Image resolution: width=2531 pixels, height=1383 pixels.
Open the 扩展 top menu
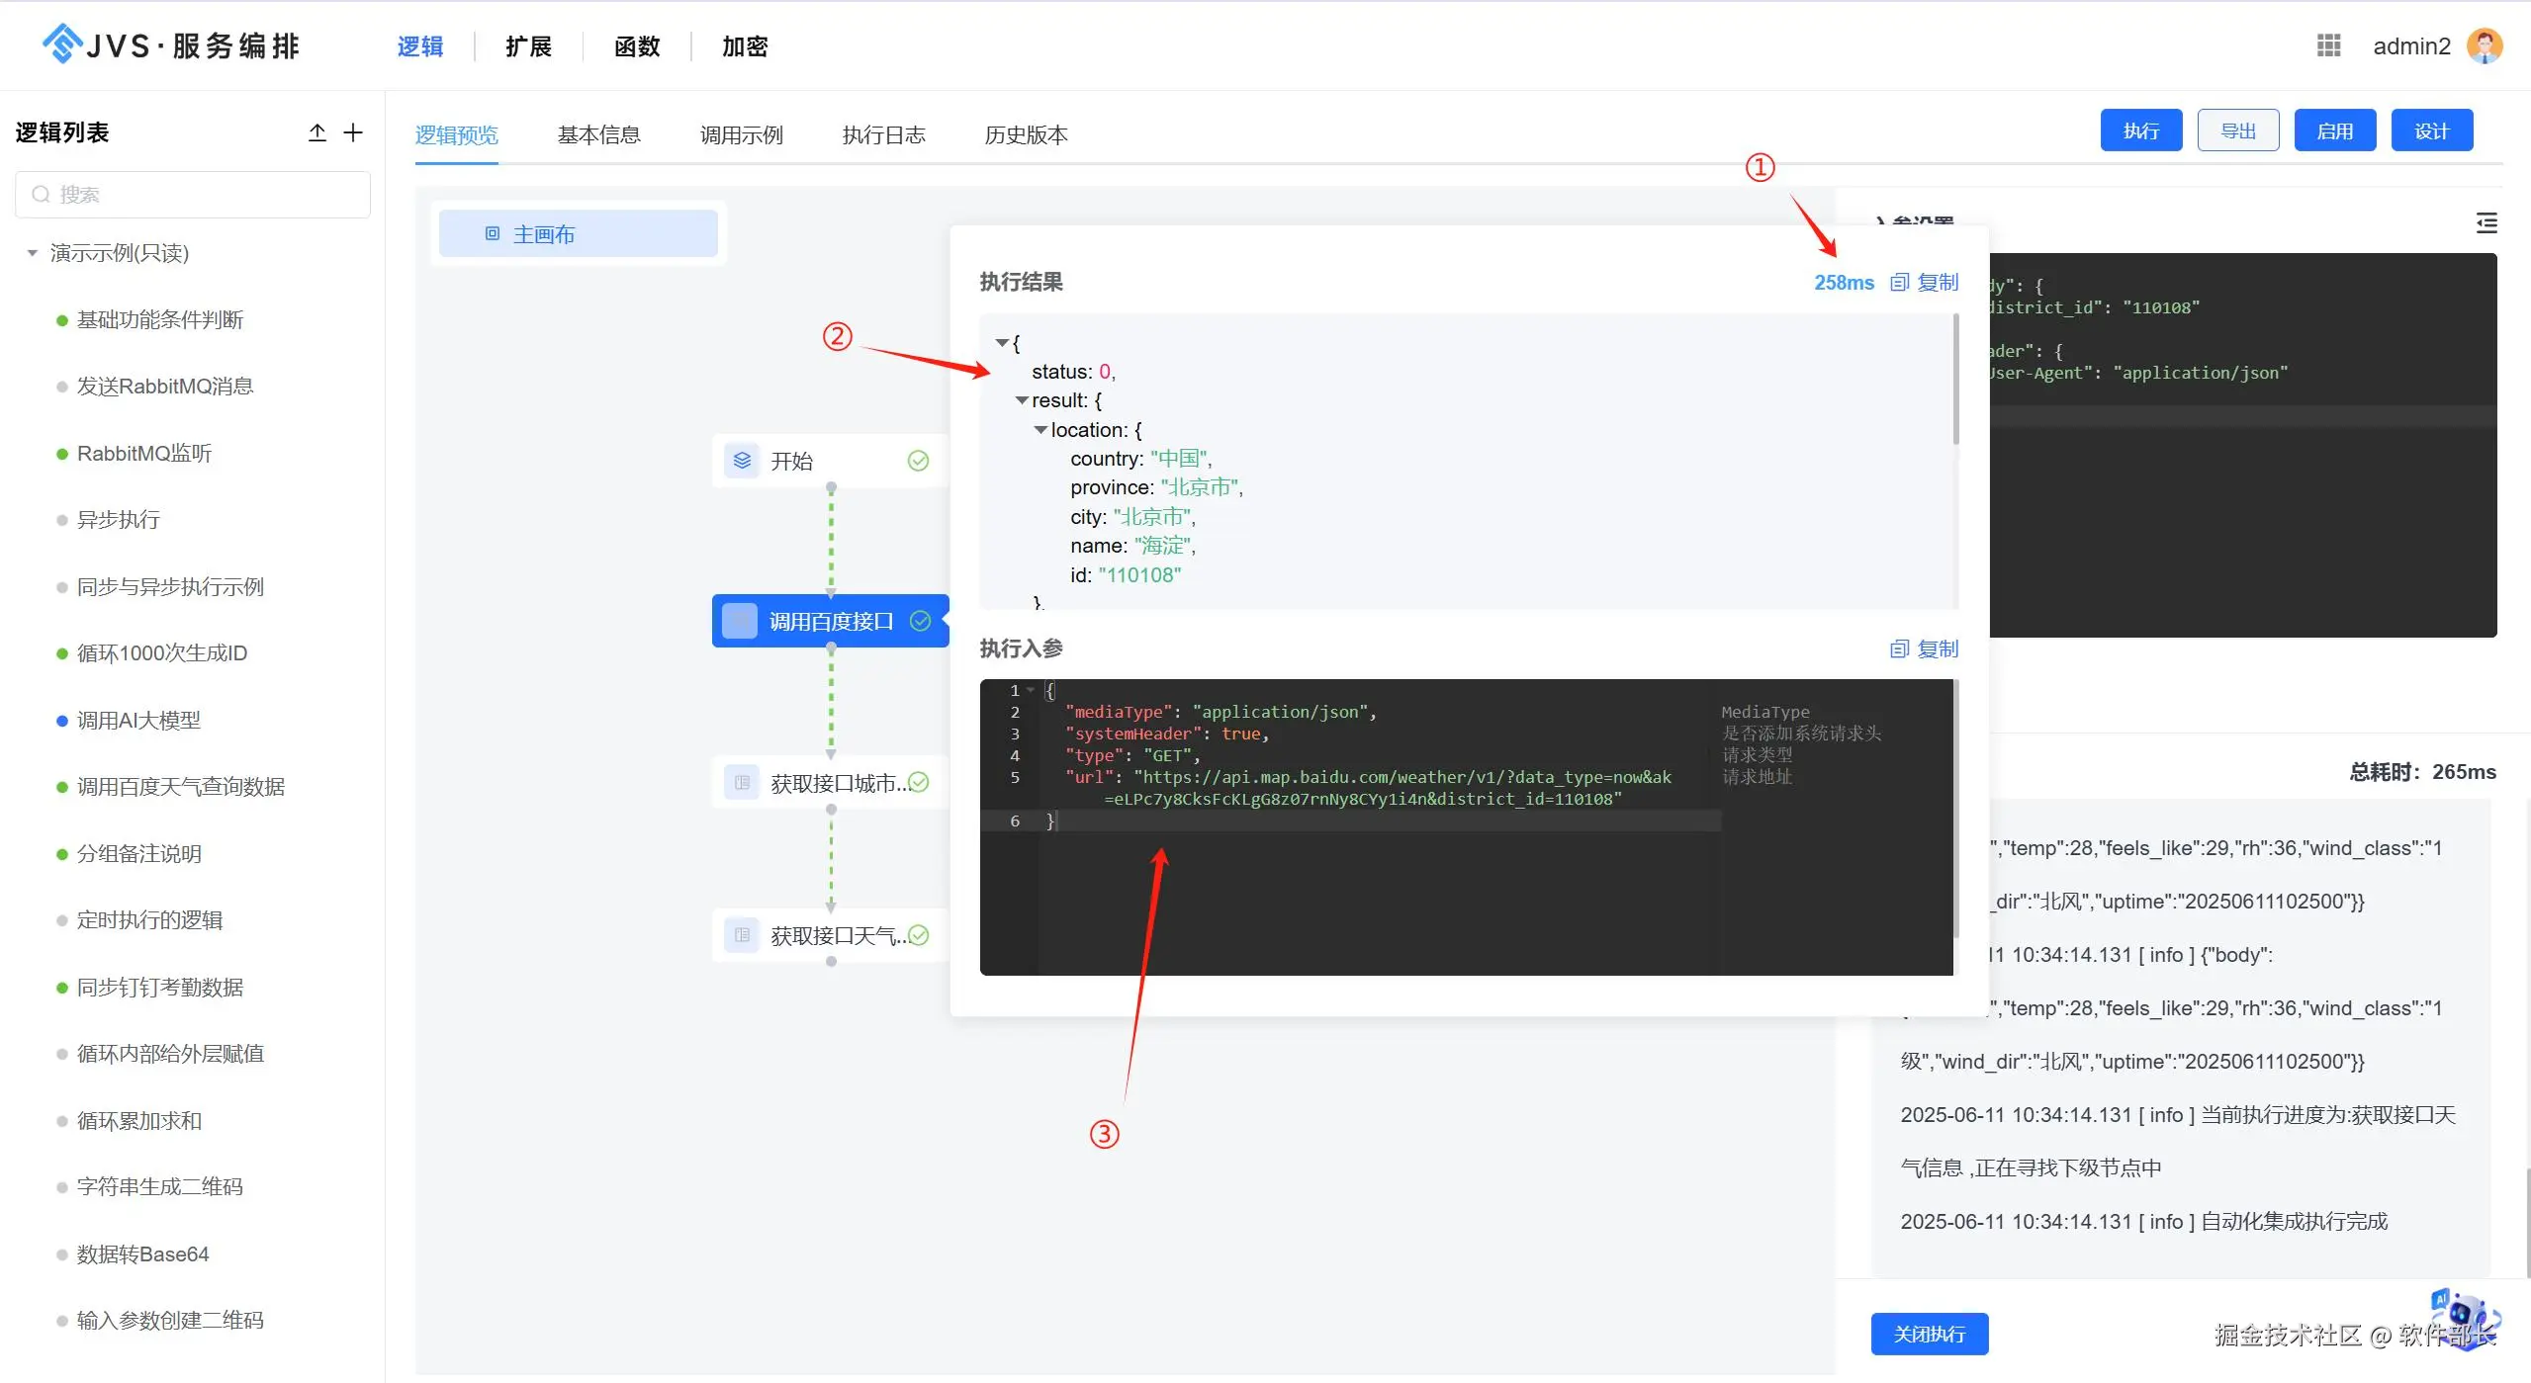point(528,46)
